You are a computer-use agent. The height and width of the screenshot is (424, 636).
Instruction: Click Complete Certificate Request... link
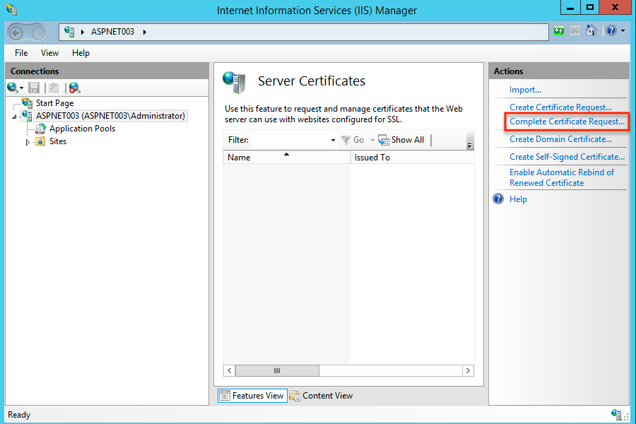click(567, 122)
